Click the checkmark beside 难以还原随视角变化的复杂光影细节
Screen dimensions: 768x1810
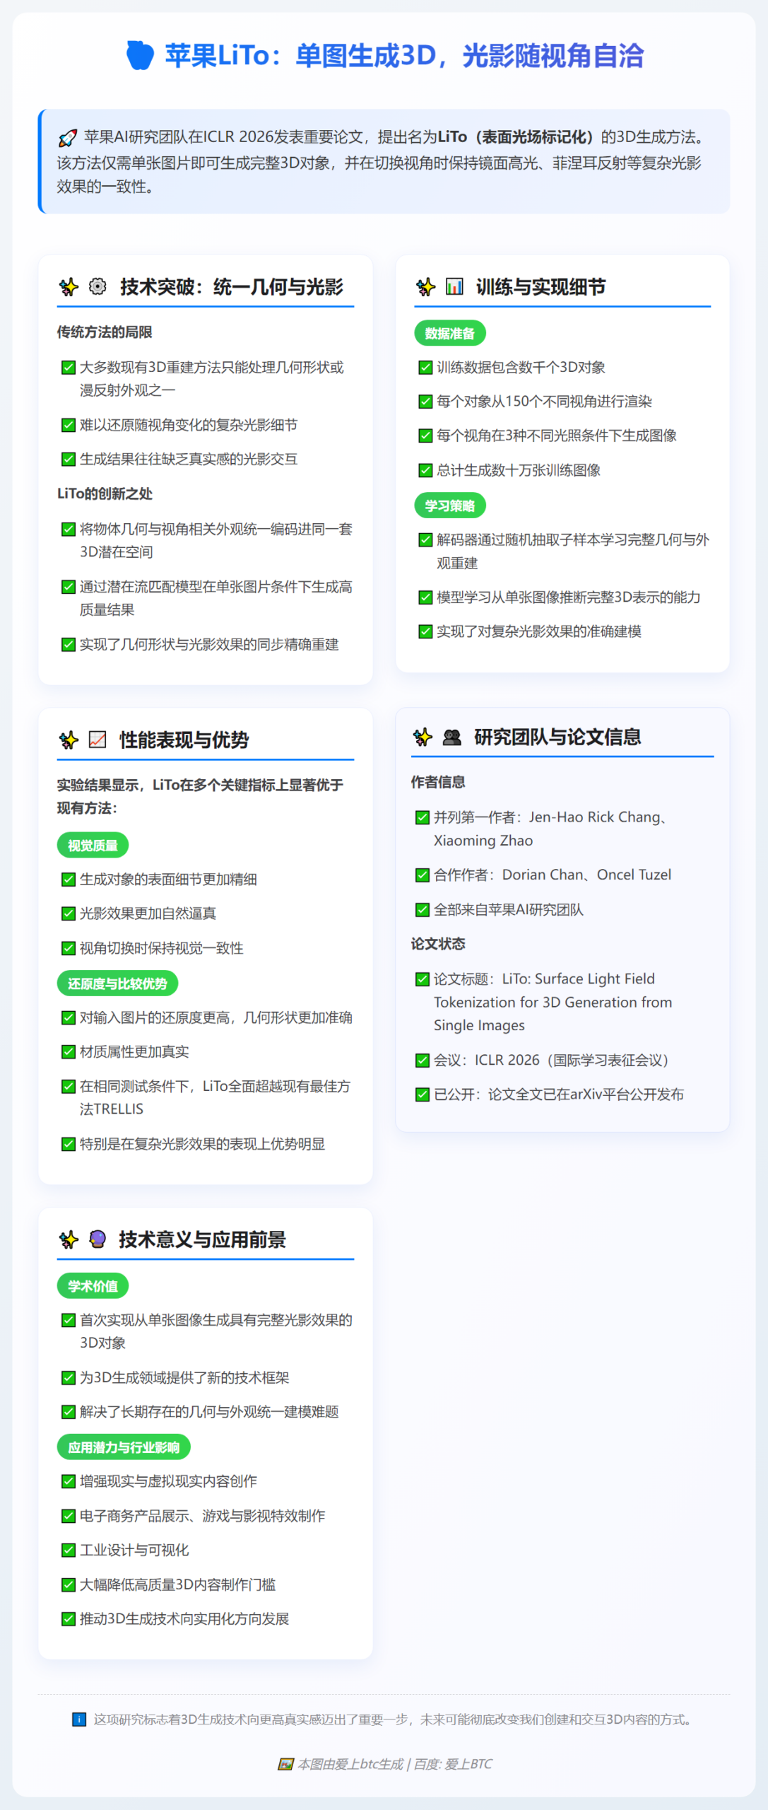click(x=69, y=425)
